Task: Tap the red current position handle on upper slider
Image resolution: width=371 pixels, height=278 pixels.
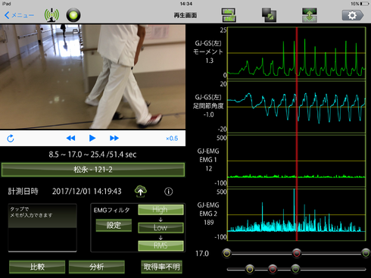Action: pyautogui.click(x=297, y=253)
